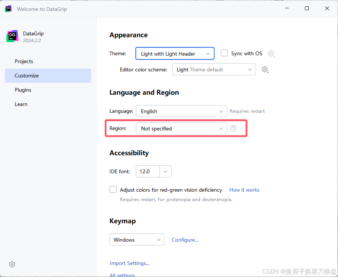Enable the Sync with OS checkbox
This screenshot has width=338, height=277.
(x=224, y=53)
